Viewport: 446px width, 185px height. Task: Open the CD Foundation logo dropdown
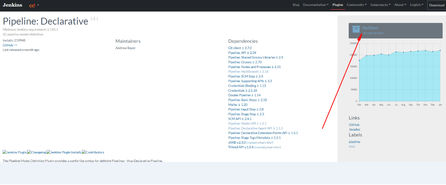click(x=34, y=5)
